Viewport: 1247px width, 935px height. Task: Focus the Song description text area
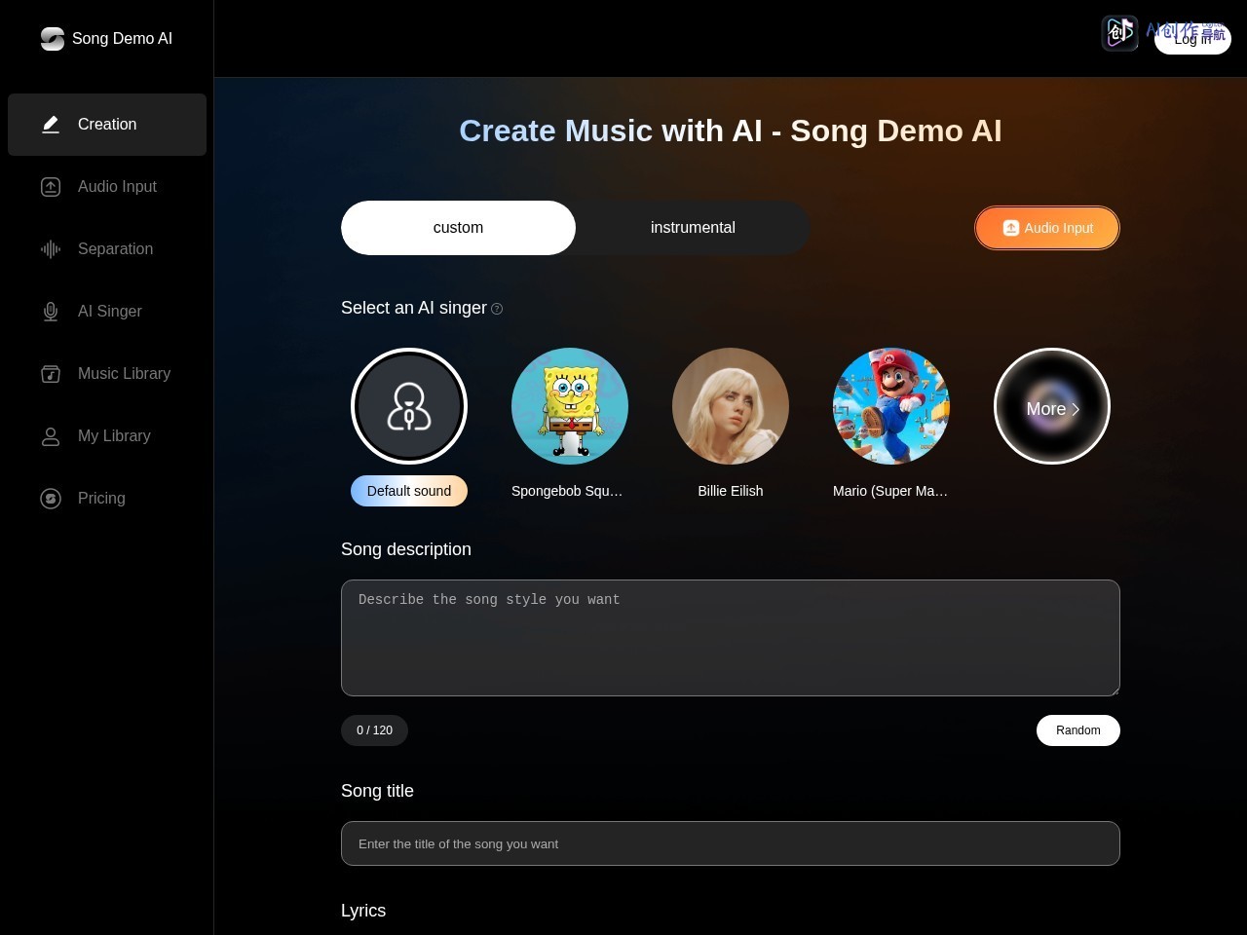click(x=731, y=638)
